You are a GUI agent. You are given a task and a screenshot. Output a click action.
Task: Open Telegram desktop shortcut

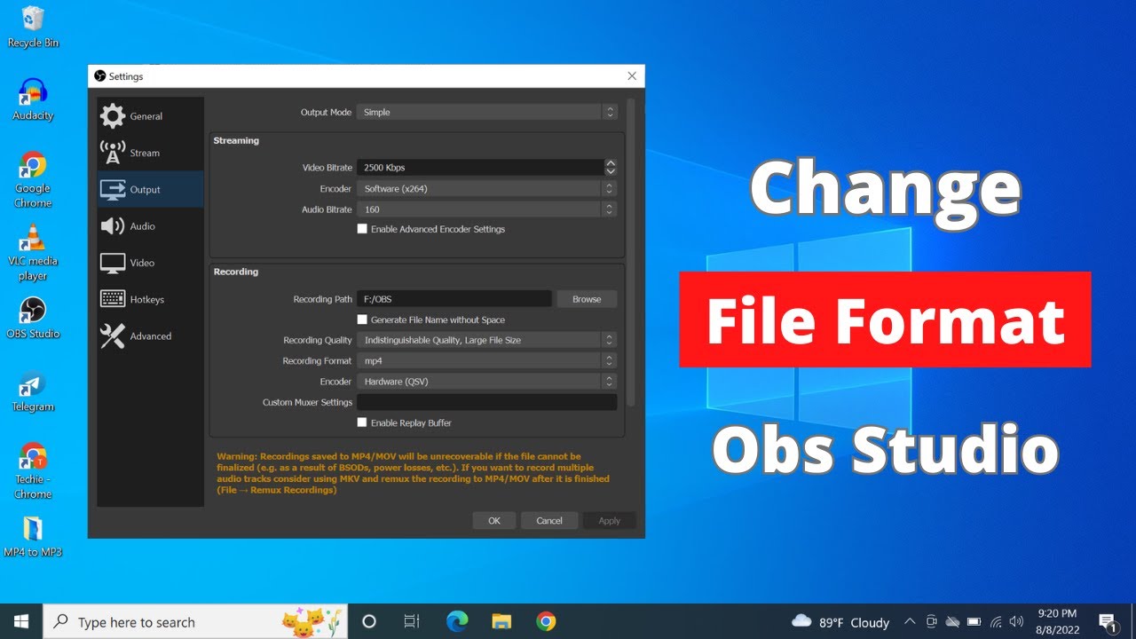tap(33, 391)
